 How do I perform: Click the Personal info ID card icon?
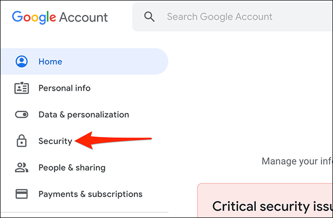[x=22, y=88]
